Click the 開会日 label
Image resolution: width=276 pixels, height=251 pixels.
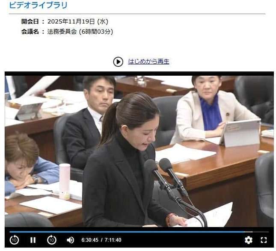[30, 22]
